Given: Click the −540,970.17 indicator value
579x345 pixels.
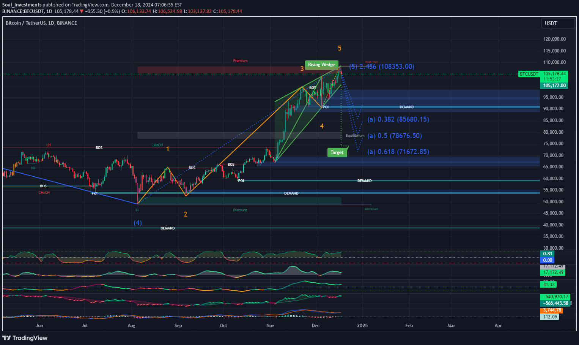Looking at the screenshot, I should pos(555,297).
